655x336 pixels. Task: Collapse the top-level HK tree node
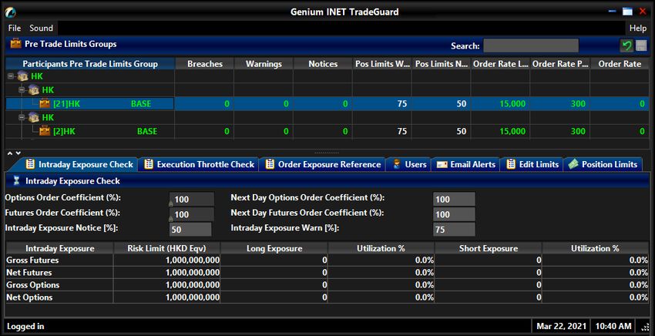point(11,76)
